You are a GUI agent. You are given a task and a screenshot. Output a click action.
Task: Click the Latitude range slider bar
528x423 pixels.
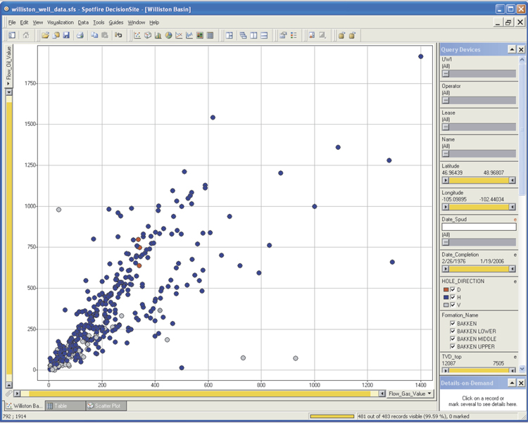click(x=479, y=180)
